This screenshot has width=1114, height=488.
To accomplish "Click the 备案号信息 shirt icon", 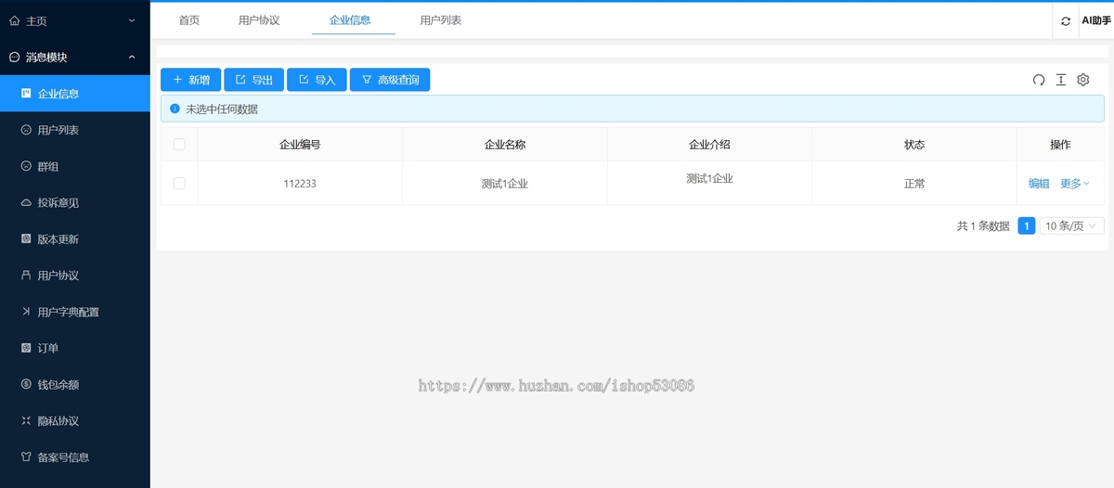I will pos(26,457).
